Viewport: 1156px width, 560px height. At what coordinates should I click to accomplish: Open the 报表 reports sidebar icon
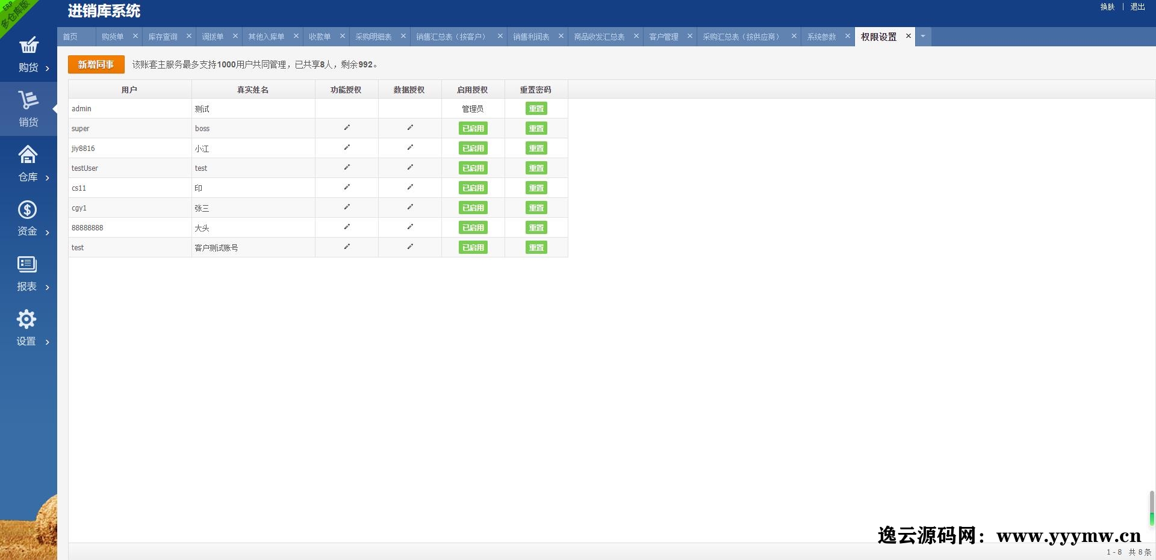(27, 264)
